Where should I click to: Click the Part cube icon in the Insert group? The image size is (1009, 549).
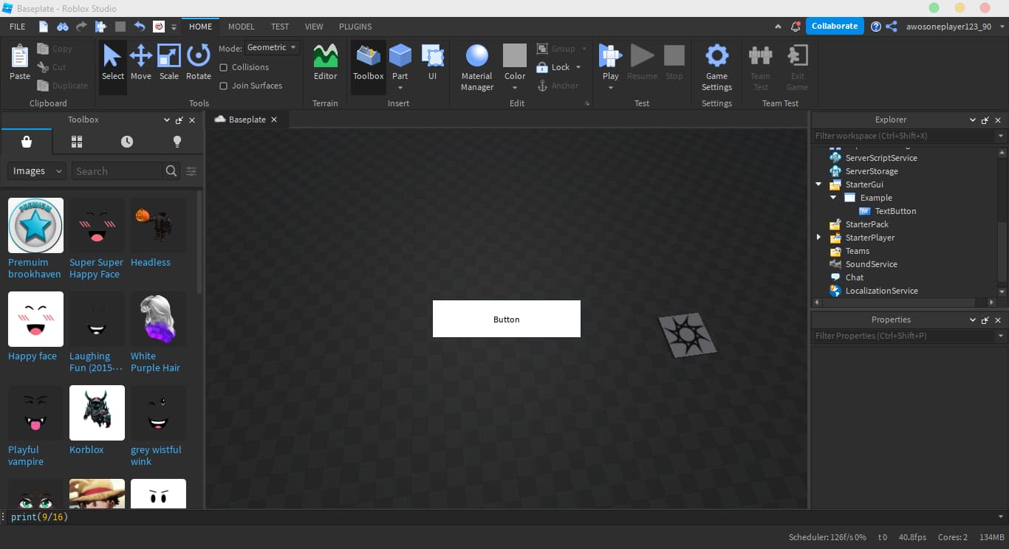tap(400, 55)
